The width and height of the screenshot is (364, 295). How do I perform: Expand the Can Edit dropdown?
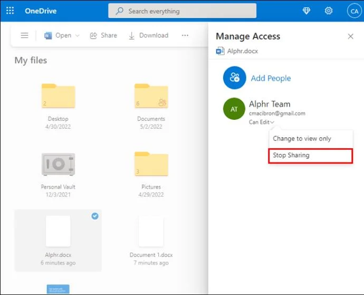pyautogui.click(x=262, y=122)
